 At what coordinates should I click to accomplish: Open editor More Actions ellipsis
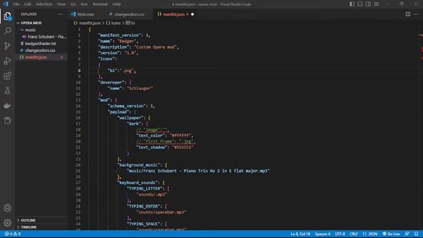(416, 14)
